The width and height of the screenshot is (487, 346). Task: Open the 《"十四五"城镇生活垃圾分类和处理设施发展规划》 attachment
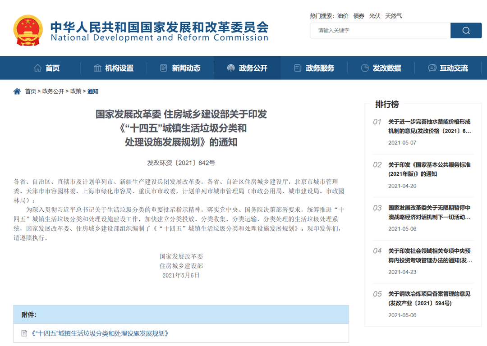(100, 333)
